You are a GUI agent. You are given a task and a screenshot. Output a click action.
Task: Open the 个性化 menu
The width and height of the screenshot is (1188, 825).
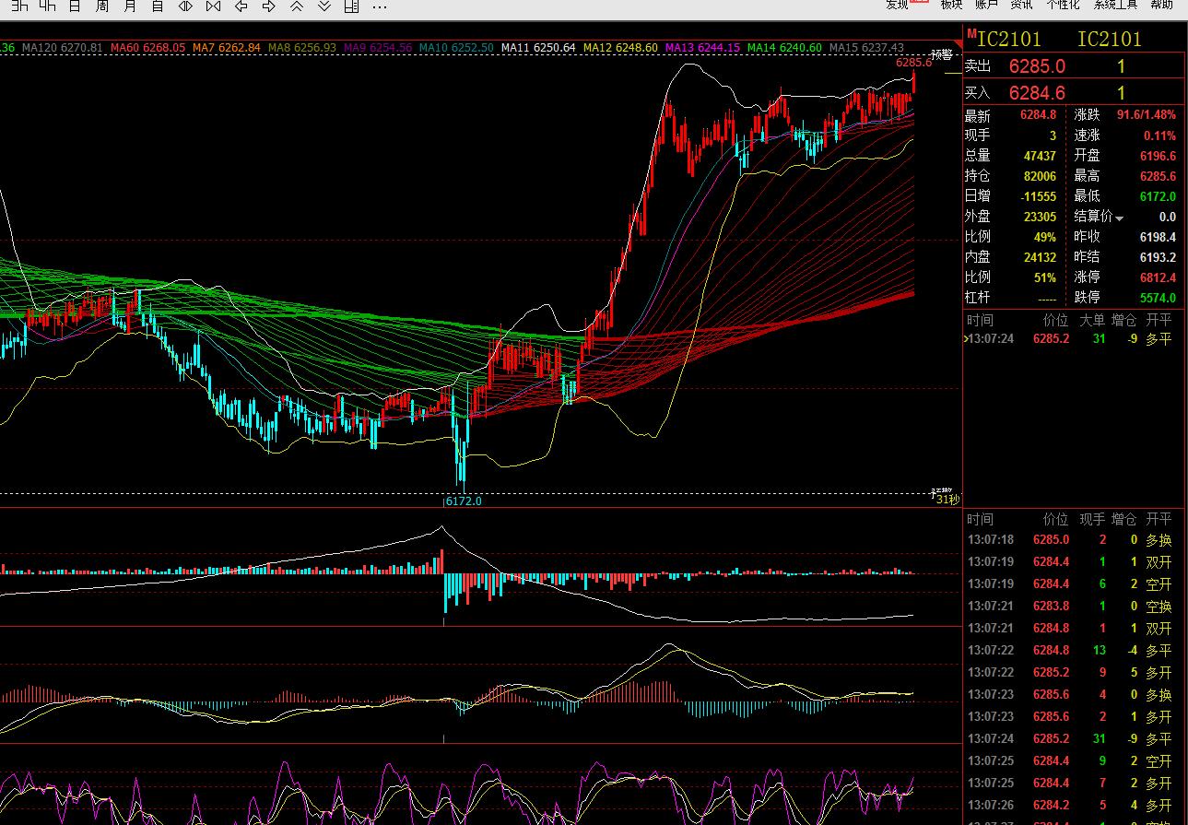[x=1063, y=5]
